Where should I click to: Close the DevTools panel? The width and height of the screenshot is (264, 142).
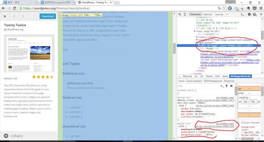(261, 14)
